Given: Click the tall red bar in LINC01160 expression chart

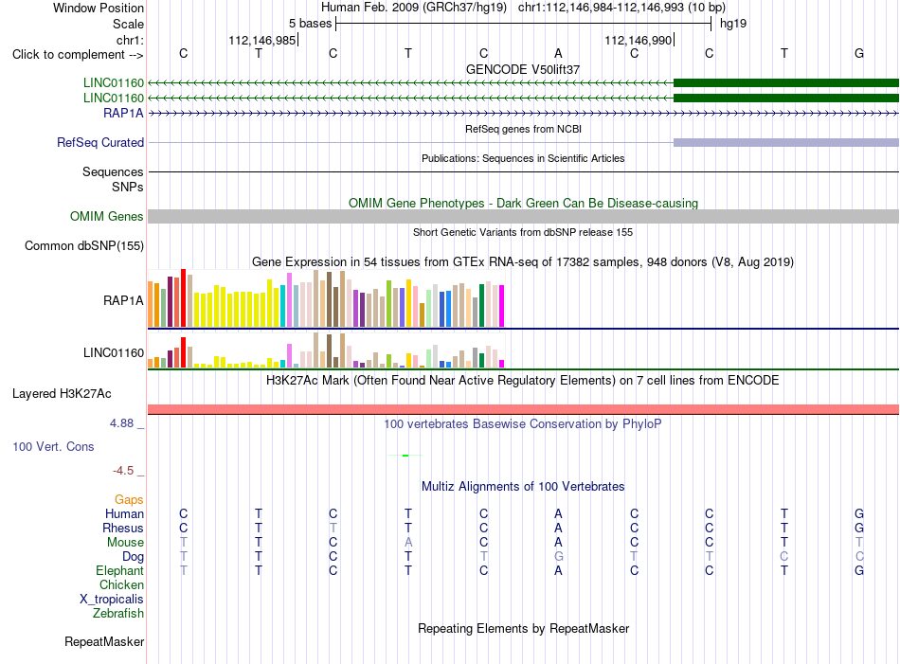Looking at the screenshot, I should [x=184, y=352].
